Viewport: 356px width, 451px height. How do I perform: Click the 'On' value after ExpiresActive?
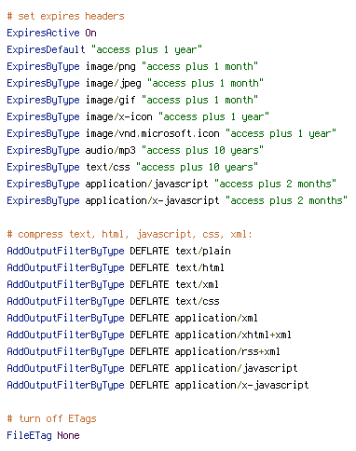tap(90, 33)
